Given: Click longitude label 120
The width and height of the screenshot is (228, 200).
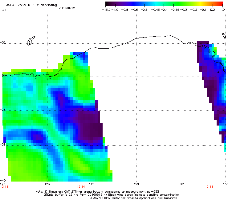Looking at the screenshot, I should point(2,184).
